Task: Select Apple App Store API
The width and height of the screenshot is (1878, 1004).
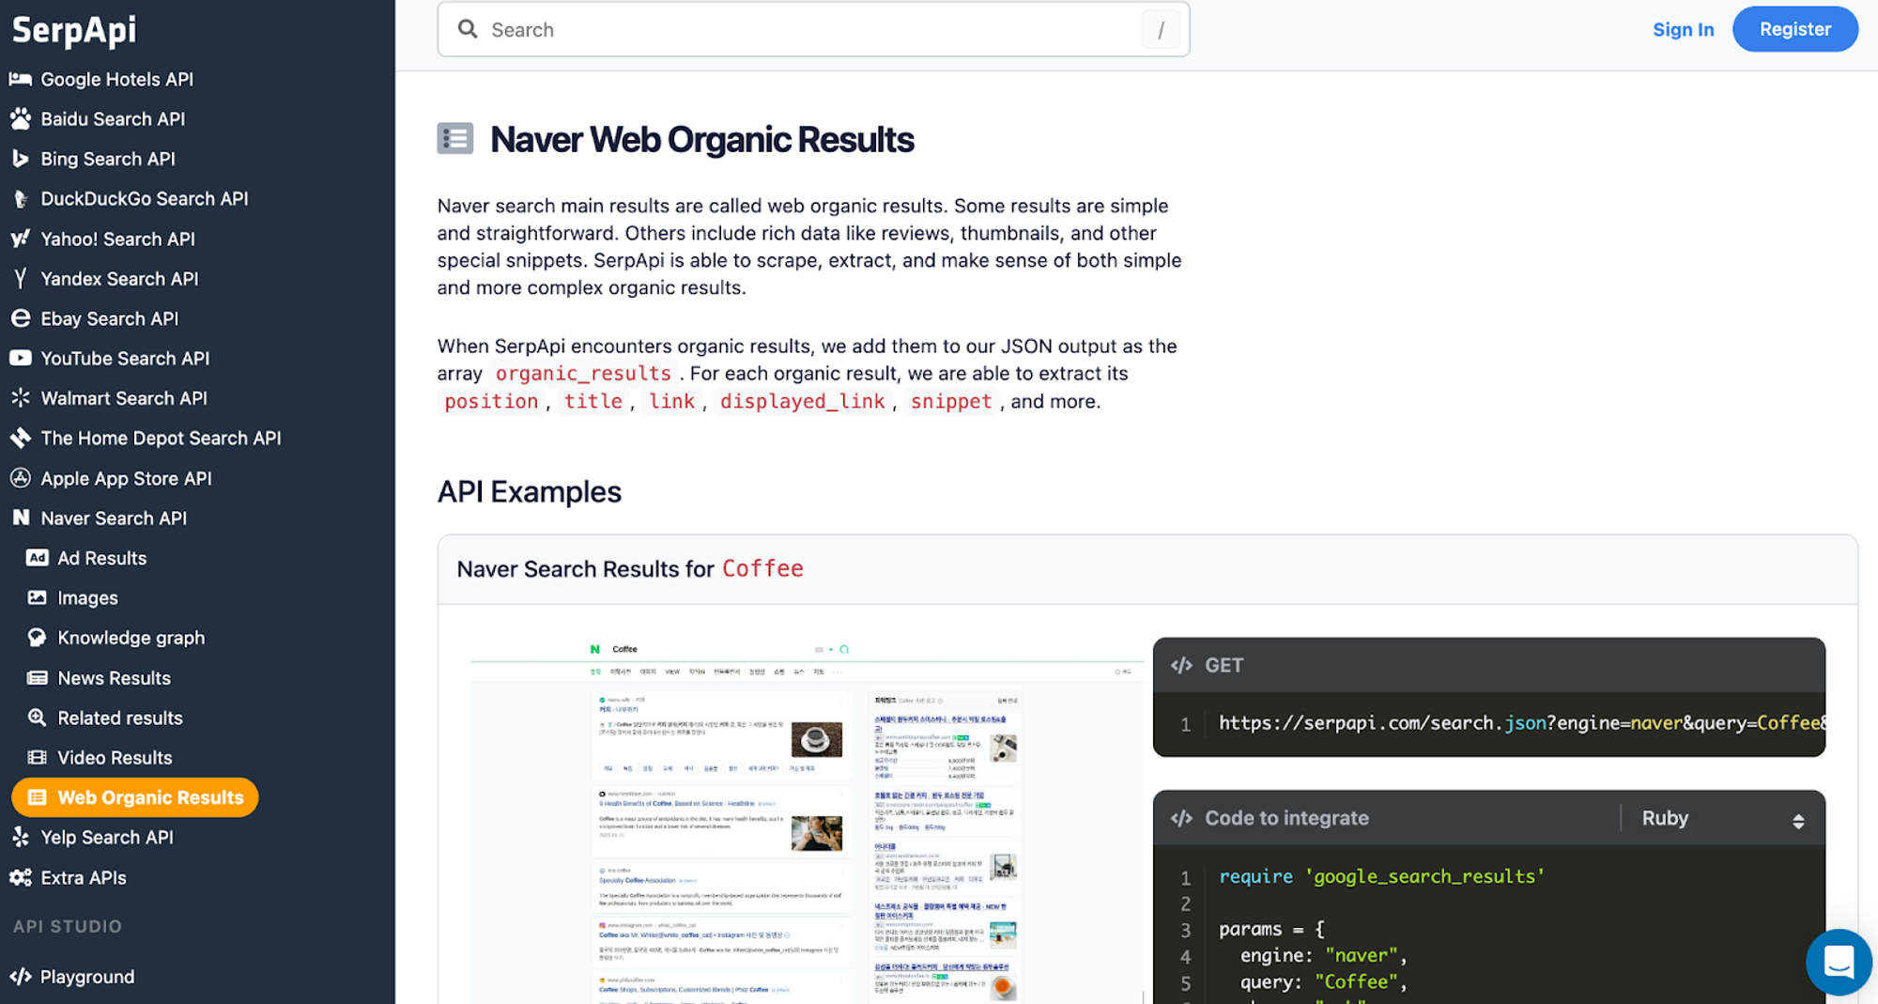Action: [126, 478]
